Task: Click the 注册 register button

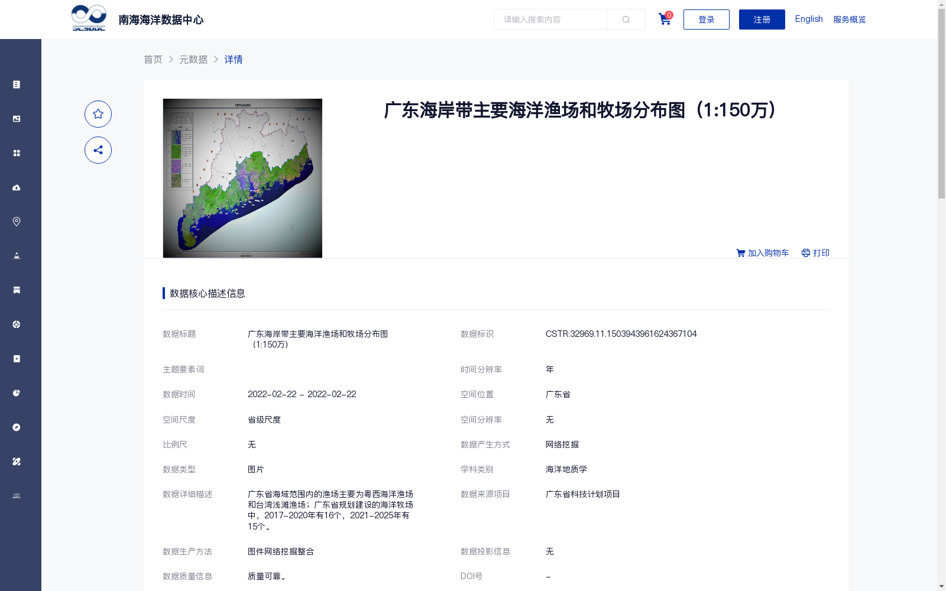Action: 762,19
